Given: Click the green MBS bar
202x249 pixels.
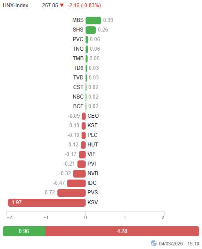Looking at the screenshot, I should click(93, 20).
